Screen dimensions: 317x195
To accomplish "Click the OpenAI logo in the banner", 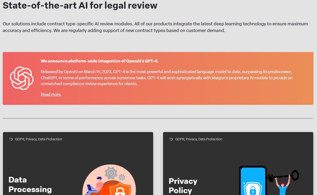I will (x=22, y=78).
